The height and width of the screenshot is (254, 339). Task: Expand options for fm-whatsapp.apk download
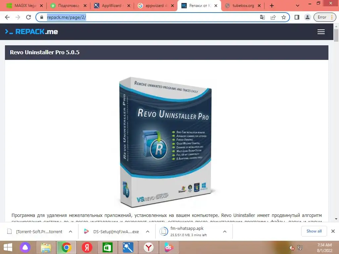coord(225,232)
